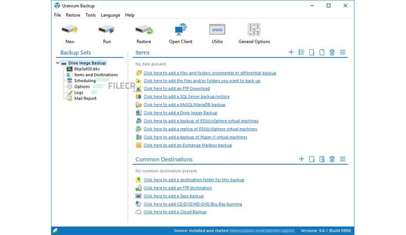Click the FTP destination icon
406x235 pixels.
tap(138, 188)
